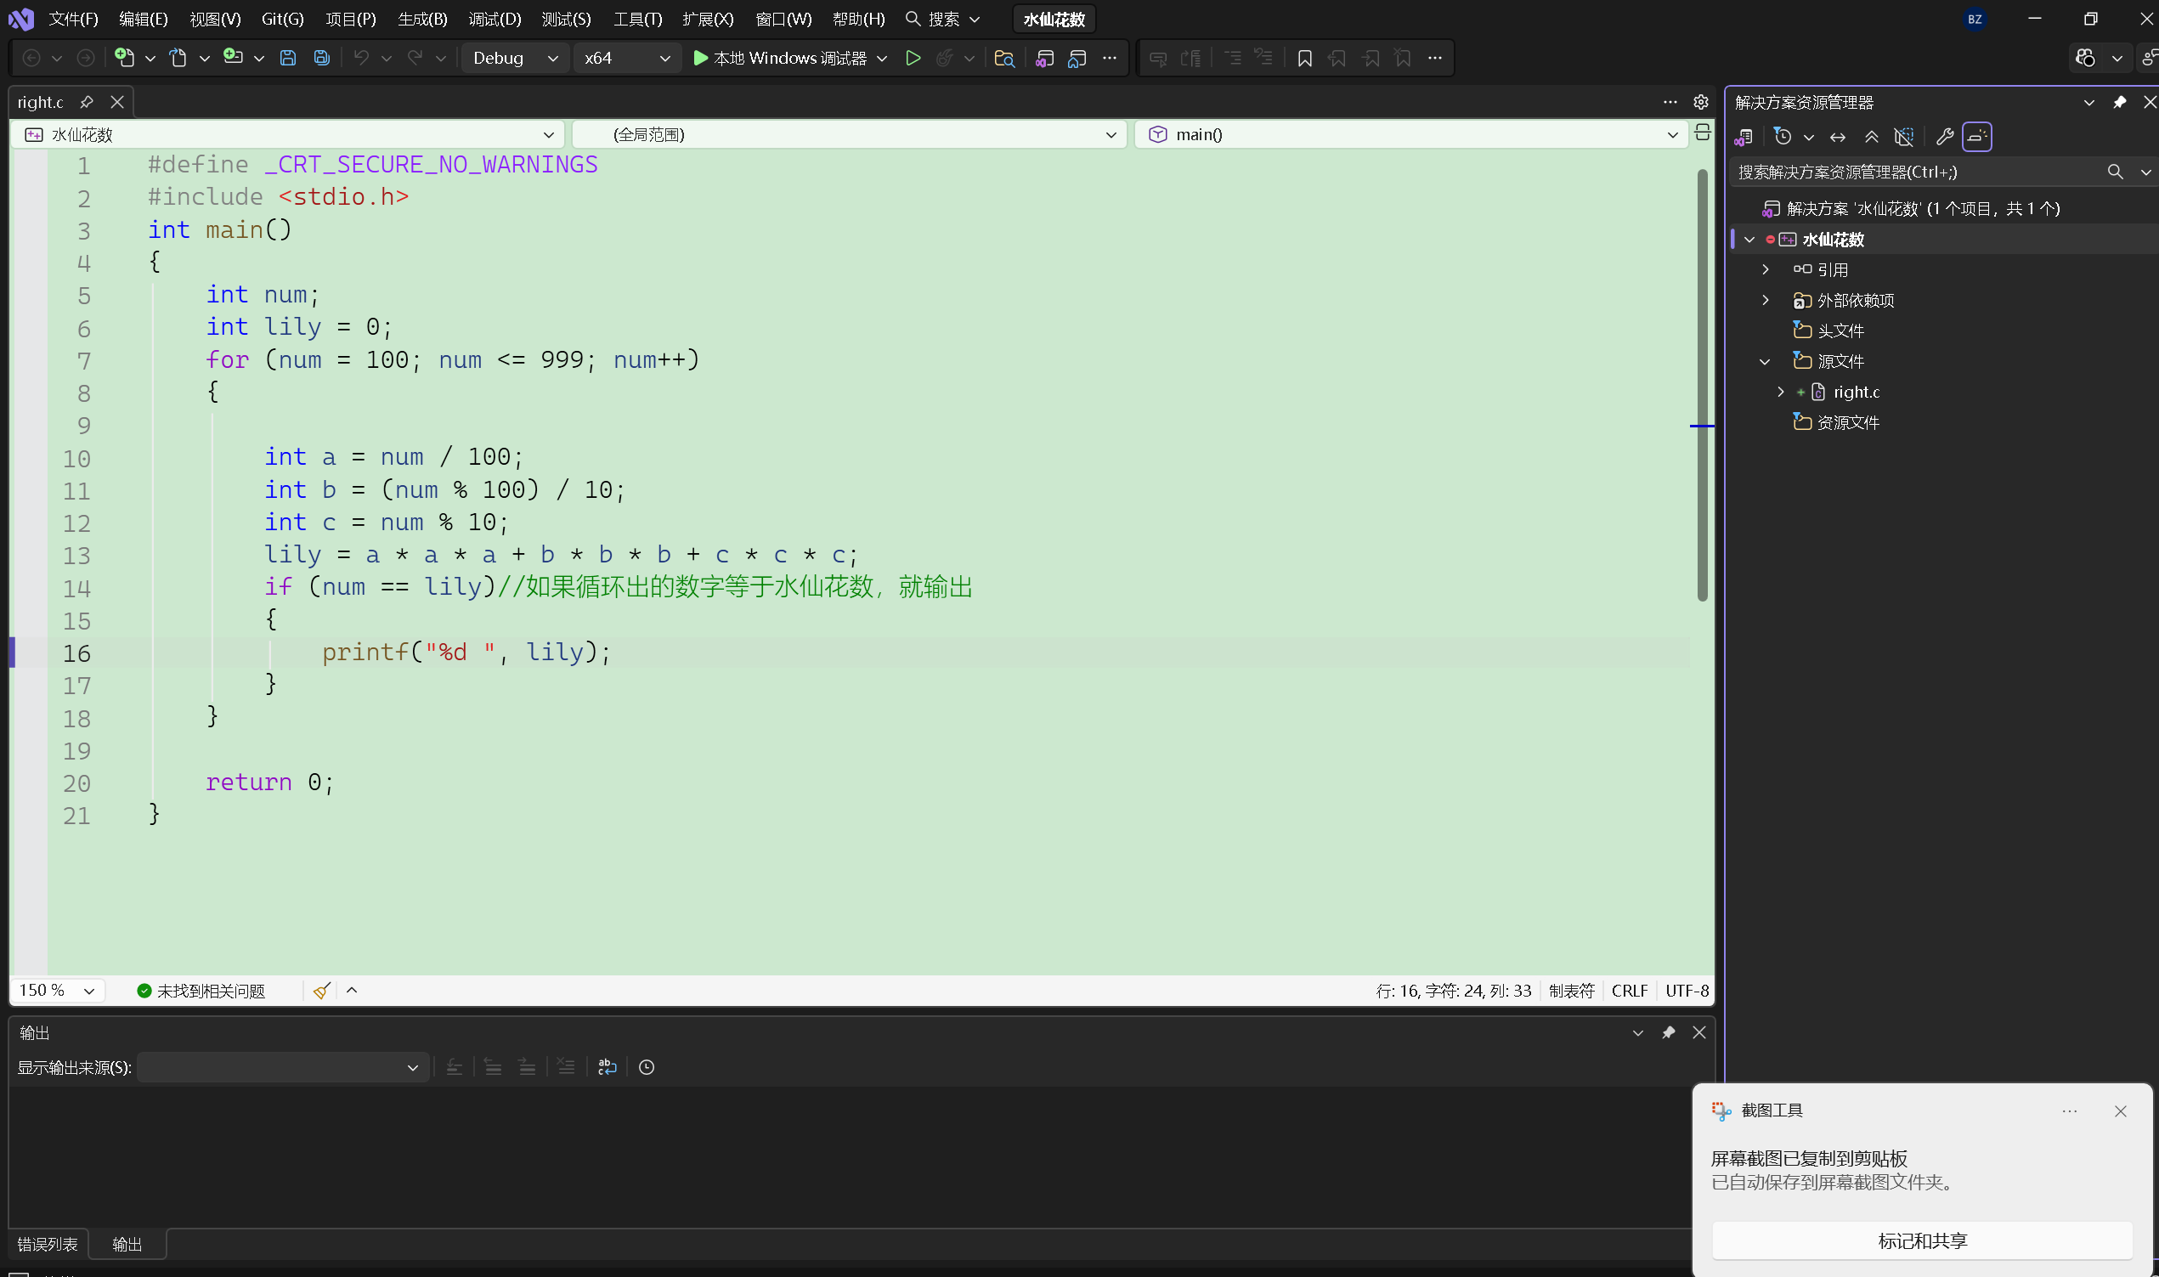Start debugging with 本地 Windows 调试器
Screen dimensions: 2159x1277
pos(781,58)
